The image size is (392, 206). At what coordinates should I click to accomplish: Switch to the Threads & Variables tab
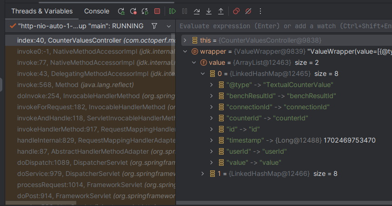click(x=42, y=11)
